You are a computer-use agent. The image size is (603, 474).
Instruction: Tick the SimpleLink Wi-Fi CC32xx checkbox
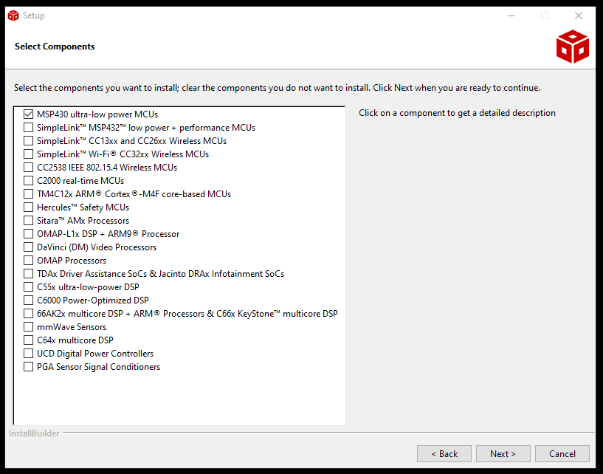pos(29,154)
